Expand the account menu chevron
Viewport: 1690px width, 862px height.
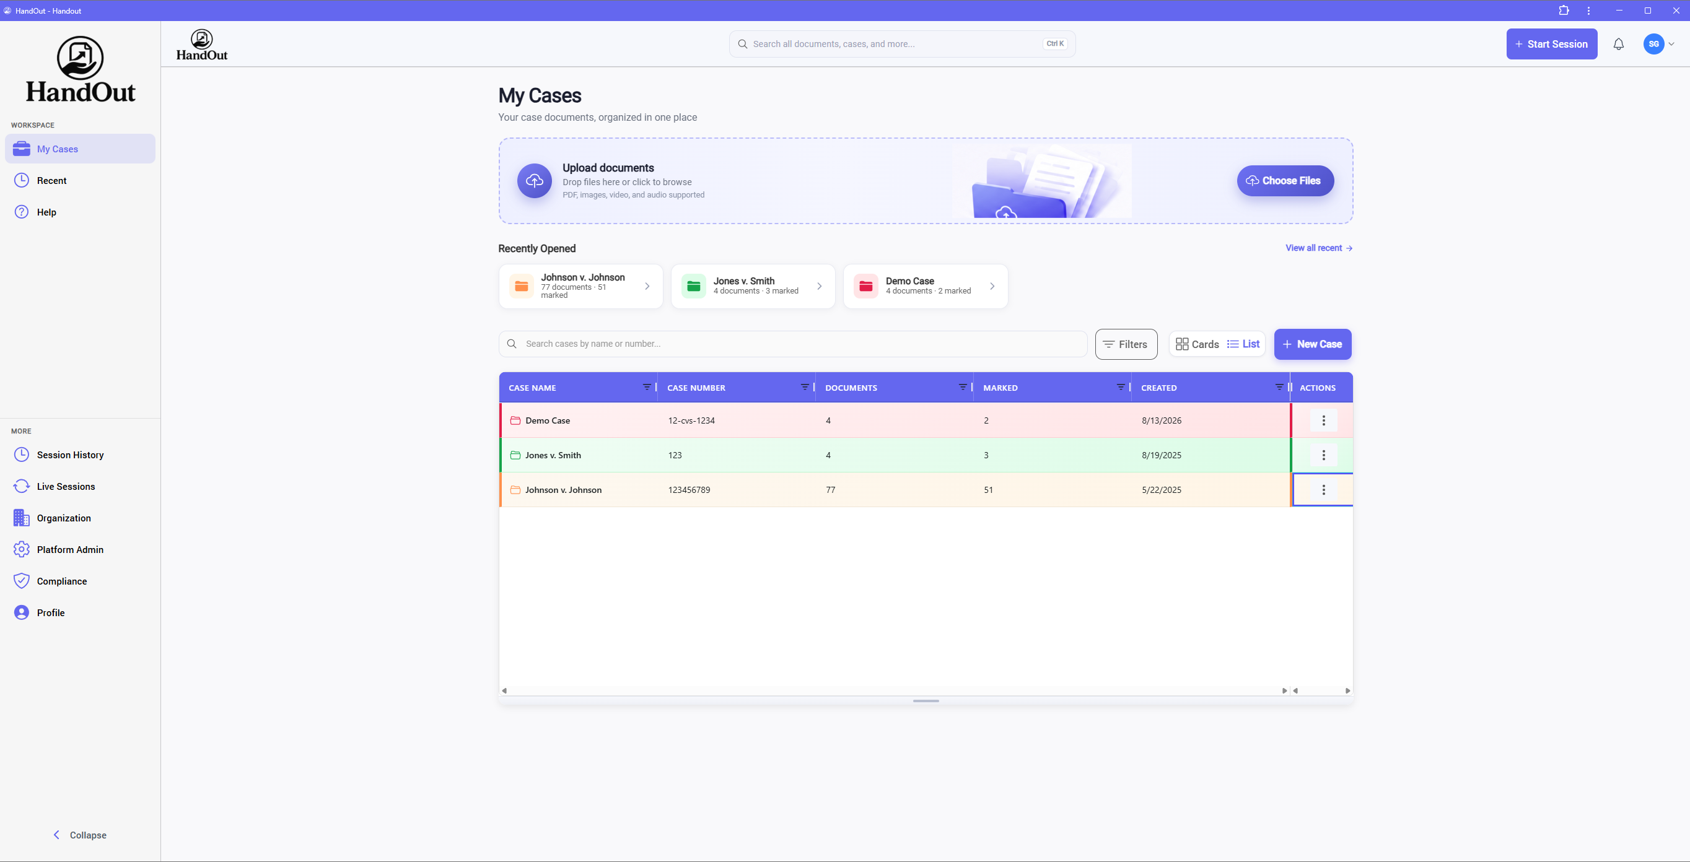[x=1671, y=44]
